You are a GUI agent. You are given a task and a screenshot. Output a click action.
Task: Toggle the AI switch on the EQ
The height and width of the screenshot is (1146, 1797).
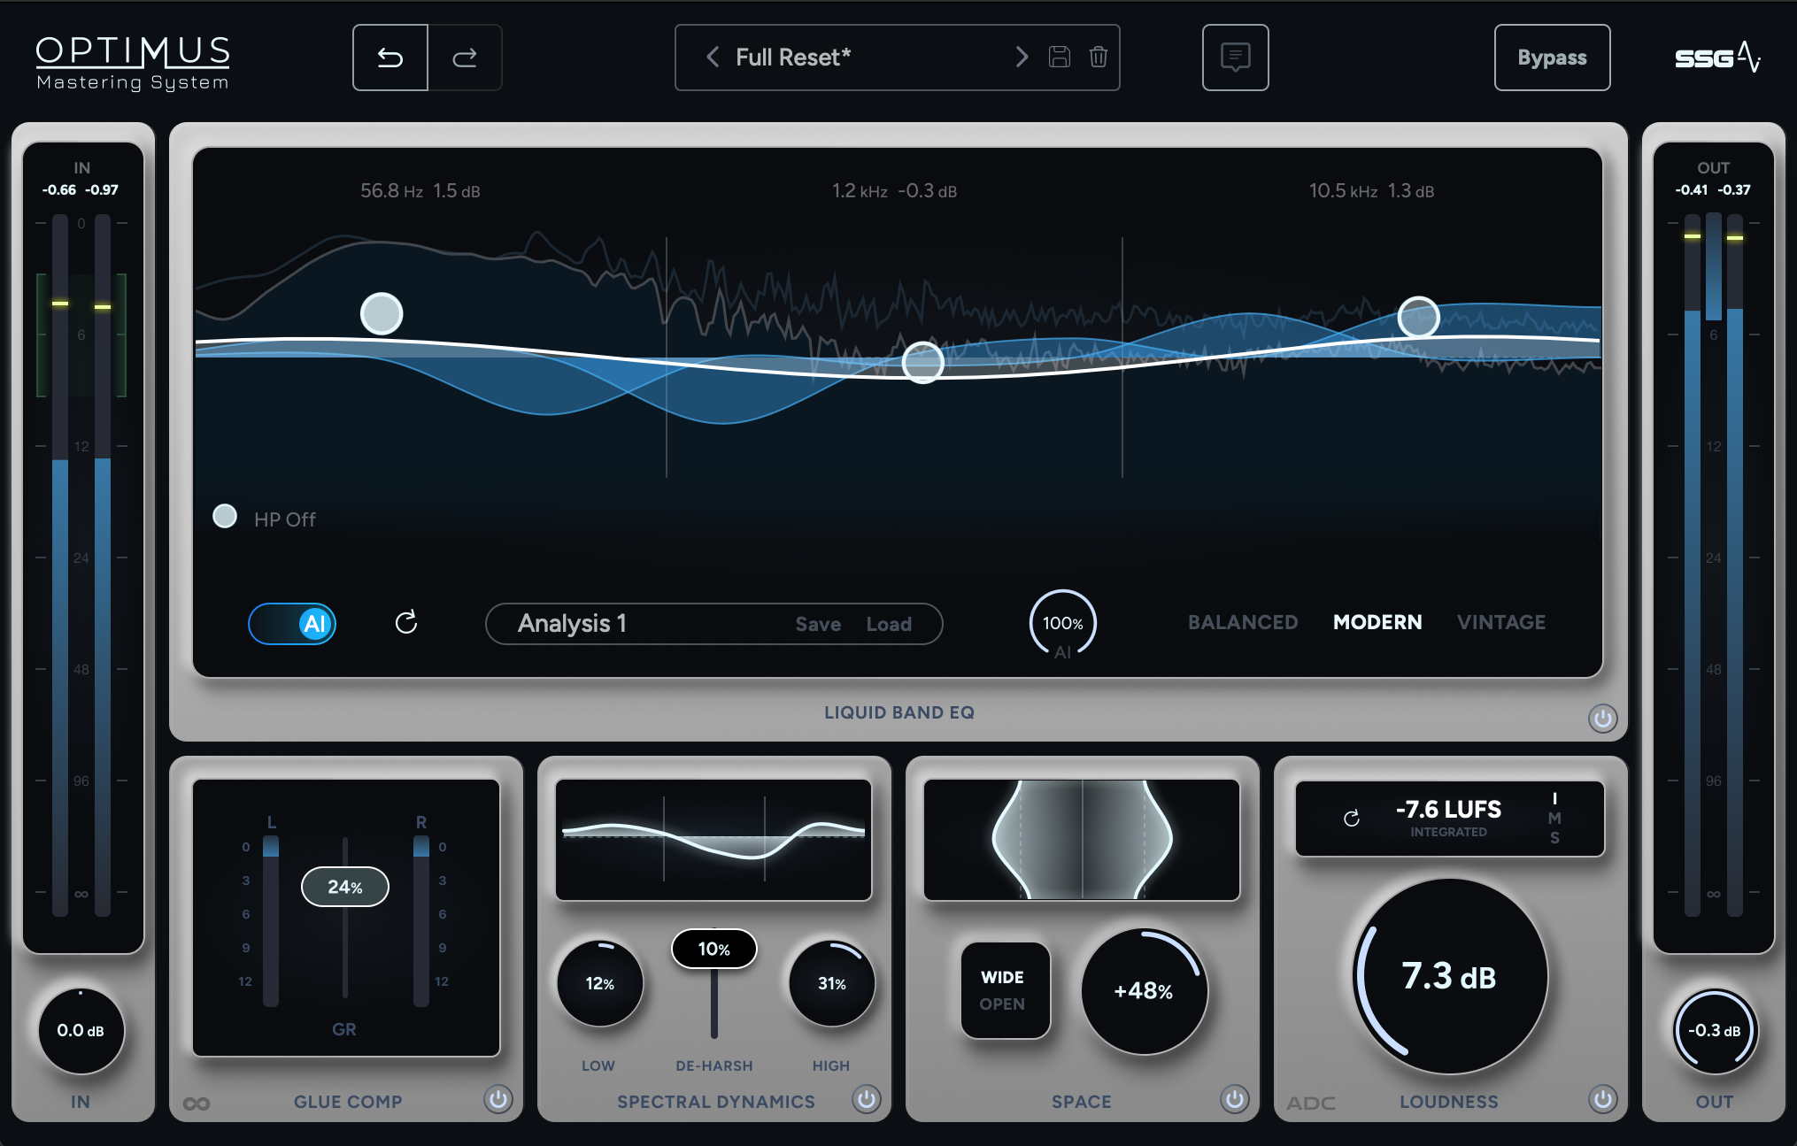click(292, 623)
